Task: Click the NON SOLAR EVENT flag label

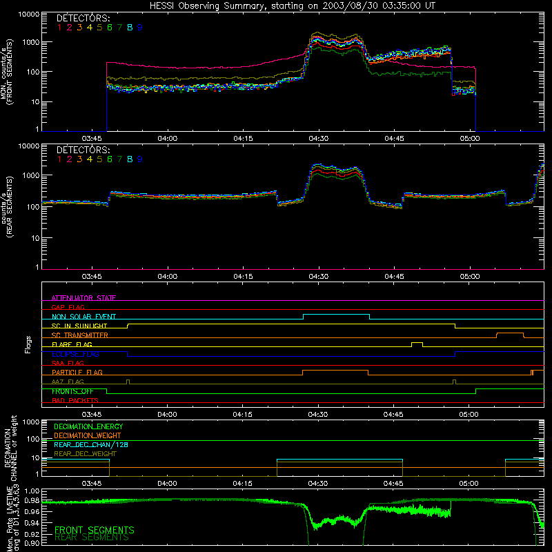Action: click(x=83, y=317)
